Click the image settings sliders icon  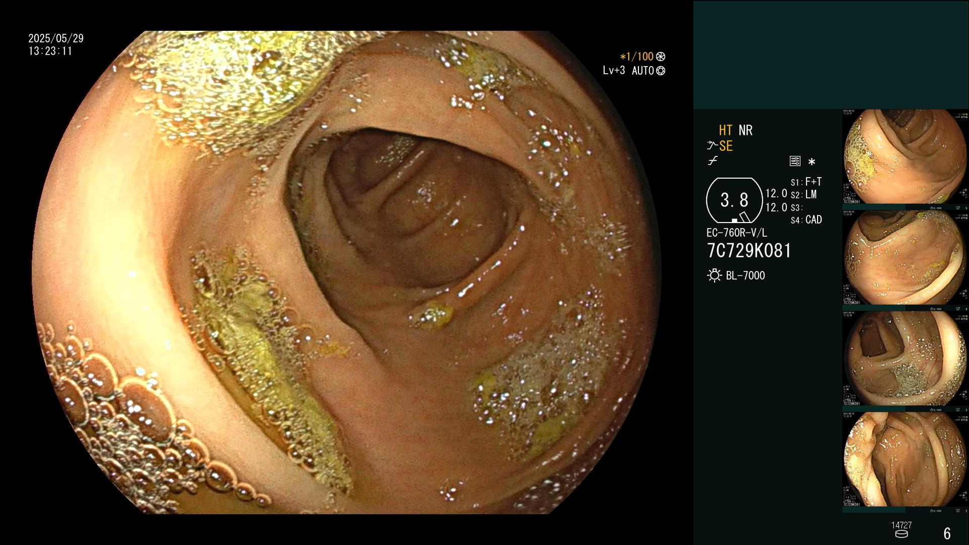click(x=795, y=161)
